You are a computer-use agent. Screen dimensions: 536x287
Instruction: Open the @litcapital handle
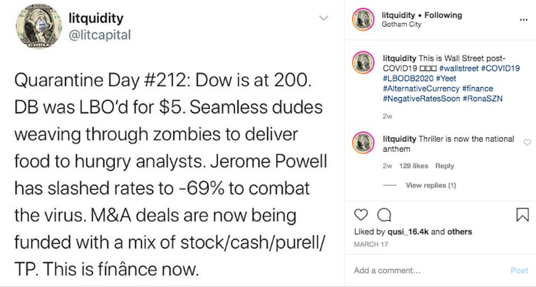[99, 35]
